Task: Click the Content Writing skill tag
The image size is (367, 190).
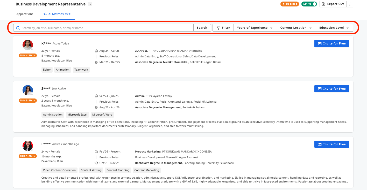Action: pos(91,170)
